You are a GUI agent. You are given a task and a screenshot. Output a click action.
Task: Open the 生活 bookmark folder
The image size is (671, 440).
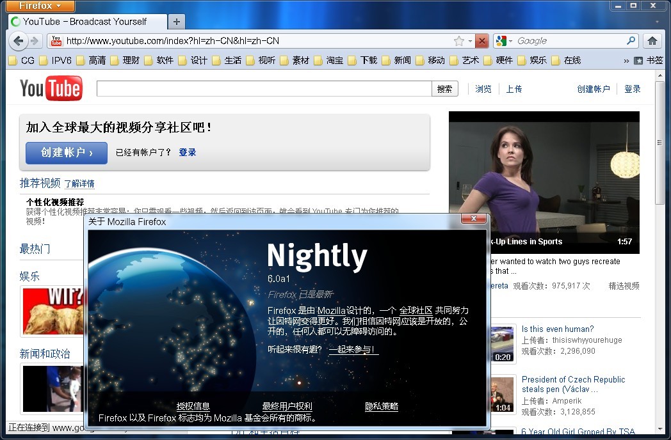tap(227, 60)
